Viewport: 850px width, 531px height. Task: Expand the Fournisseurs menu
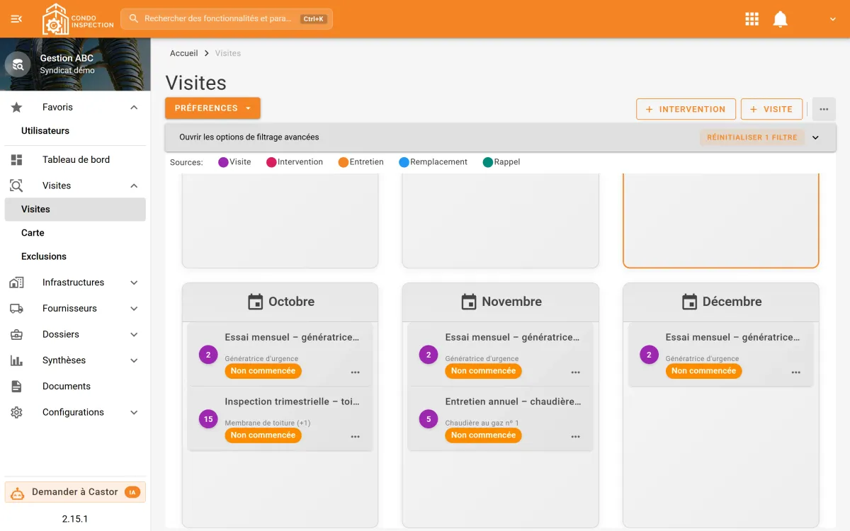tap(134, 309)
